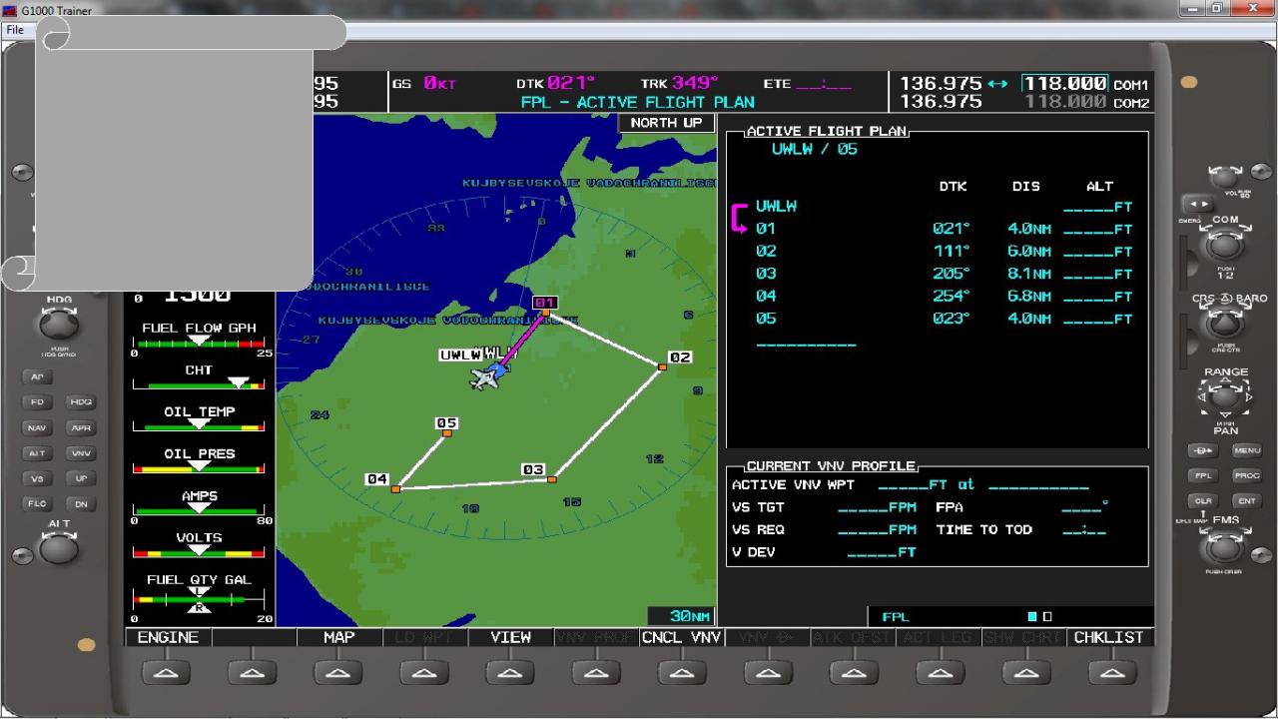Image resolution: width=1278 pixels, height=719 pixels.
Task: Toggle the VS vertical speed key
Action: pos(37,478)
